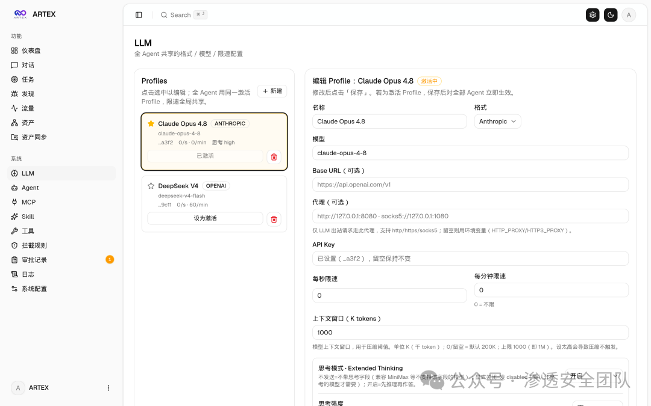This screenshot has width=651, height=406.
Task: Go to the 仪表盘 menu label
Action: click(31, 51)
